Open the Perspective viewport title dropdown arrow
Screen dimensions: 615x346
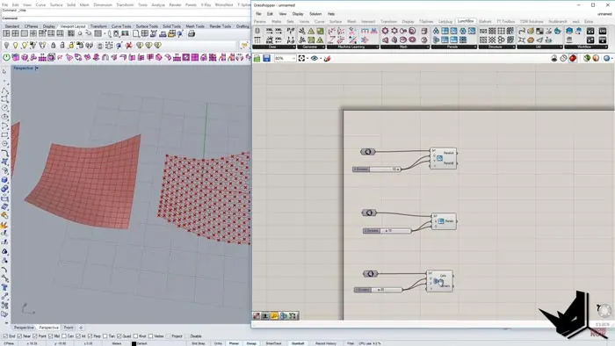click(x=37, y=68)
